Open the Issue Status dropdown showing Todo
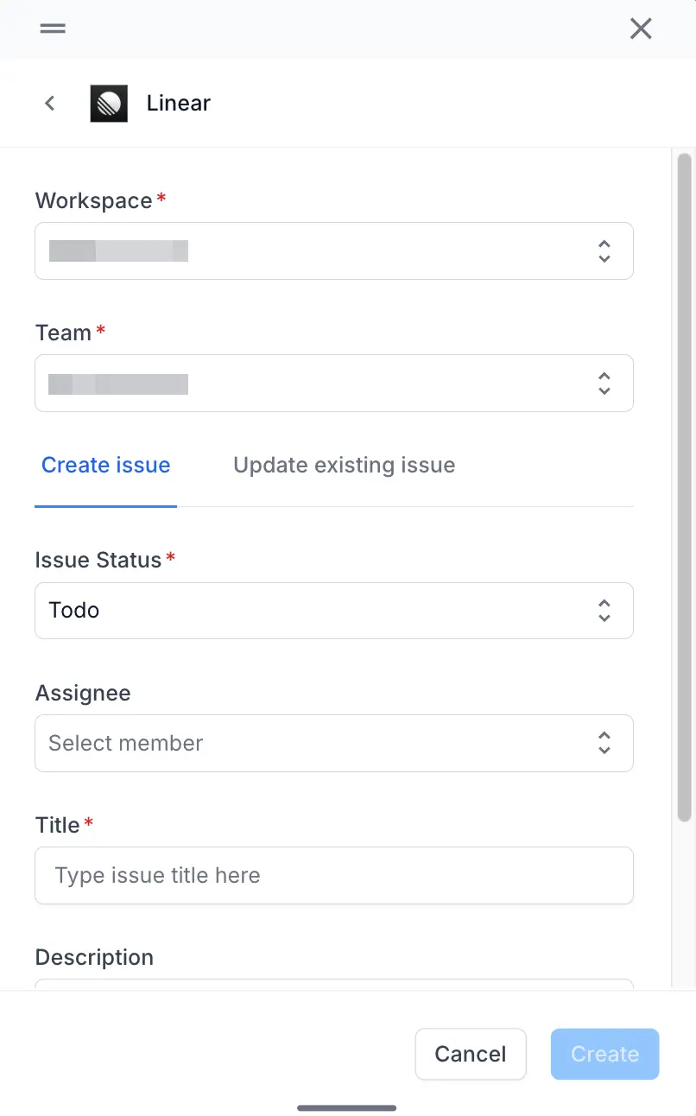Image resolution: width=696 pixels, height=1116 pixels. click(x=74, y=611)
